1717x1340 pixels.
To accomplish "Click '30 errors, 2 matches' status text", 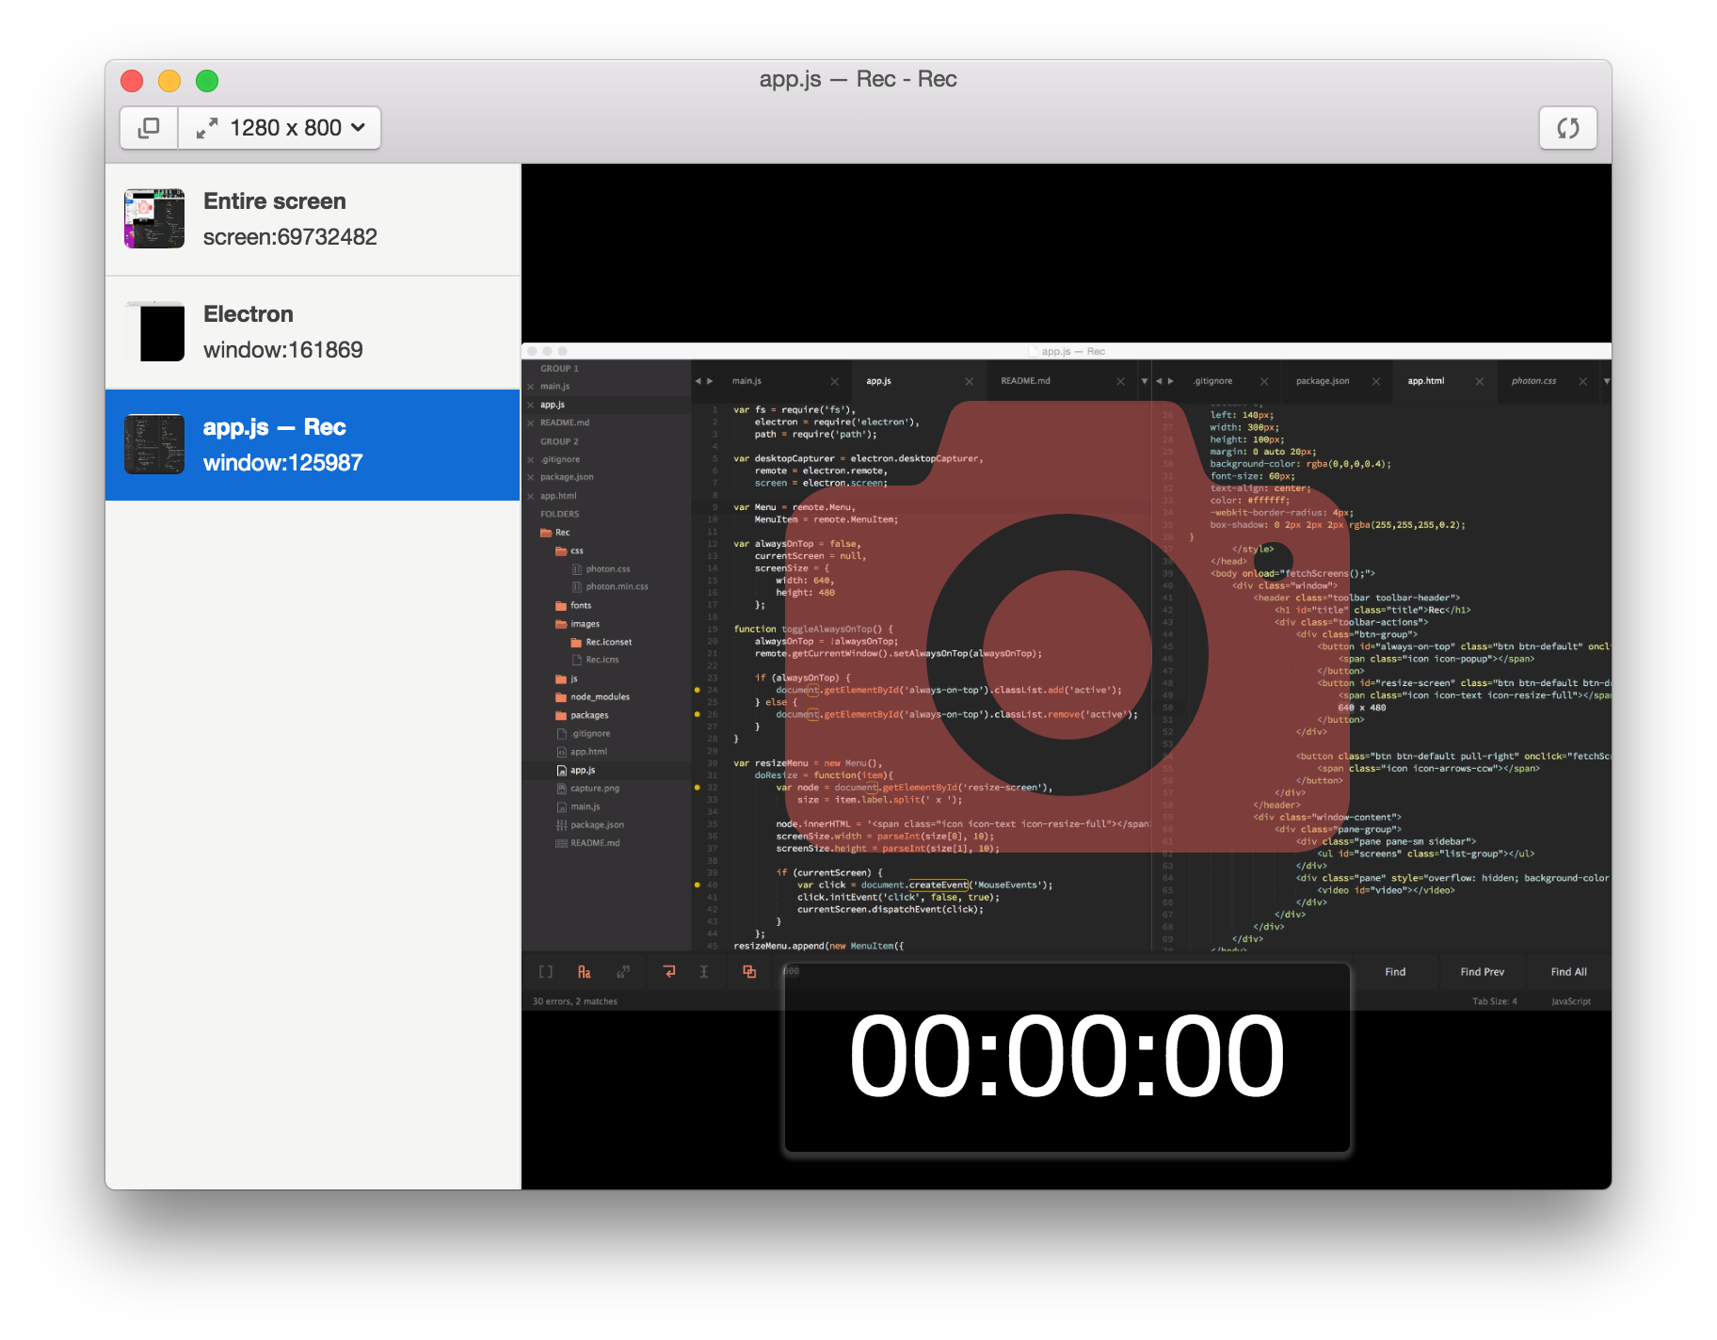I will click(575, 1001).
